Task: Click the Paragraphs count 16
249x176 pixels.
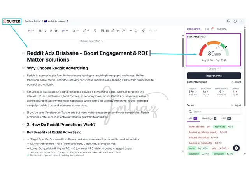Action: pyautogui.click(x=219, y=92)
